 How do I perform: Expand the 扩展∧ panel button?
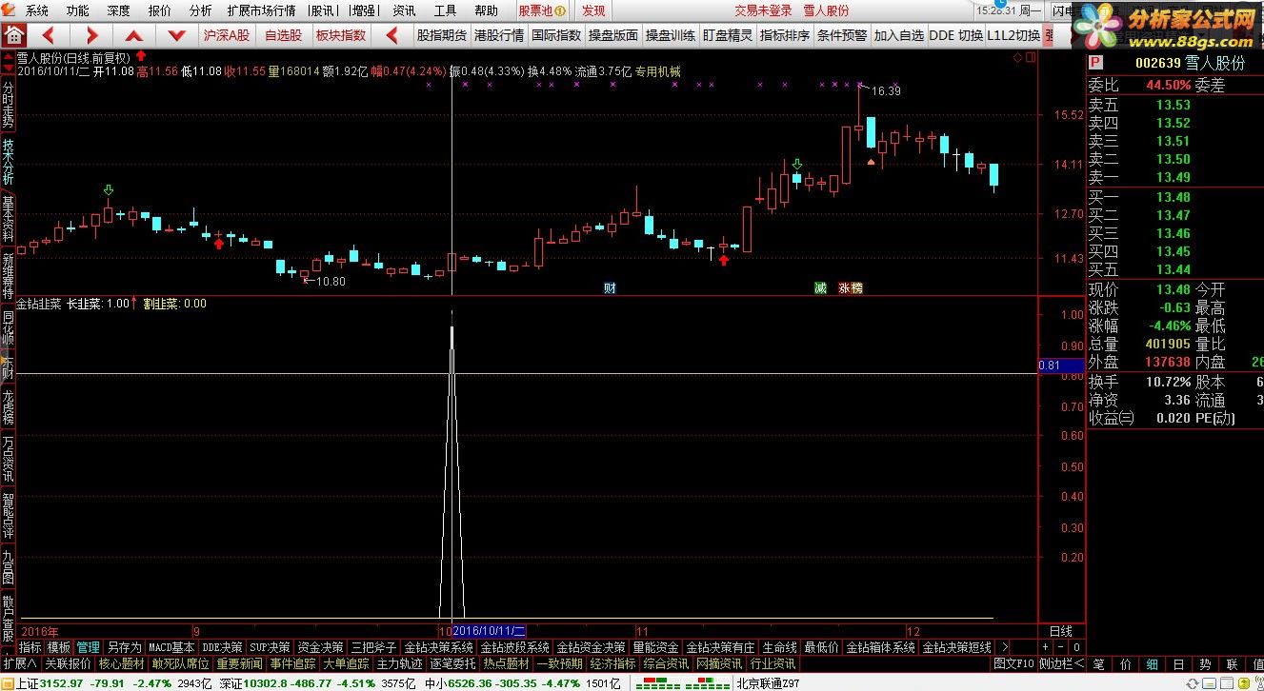tap(19, 663)
